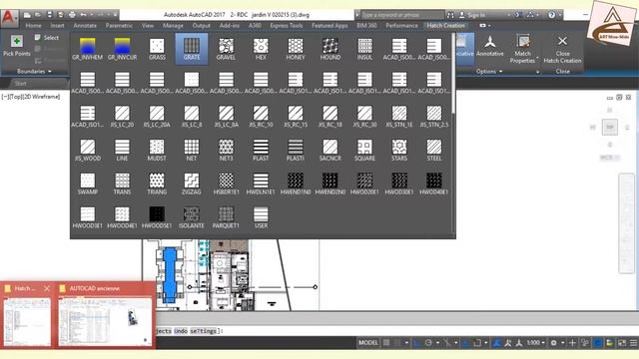This screenshot has height=359, width=639.
Task: Select the HWOOD5E1 dark swatch
Action: [x=157, y=217]
